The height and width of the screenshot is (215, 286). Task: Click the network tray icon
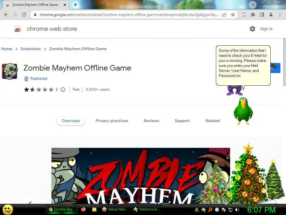[230, 210]
